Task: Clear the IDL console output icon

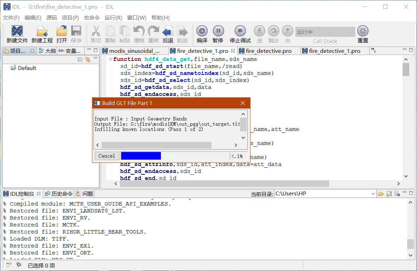Action: 397,194
